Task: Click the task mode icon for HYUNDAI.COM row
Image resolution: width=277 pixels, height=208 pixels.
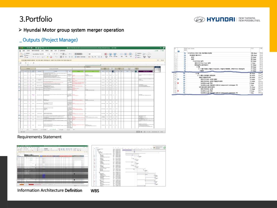Action: [x=185, y=53]
